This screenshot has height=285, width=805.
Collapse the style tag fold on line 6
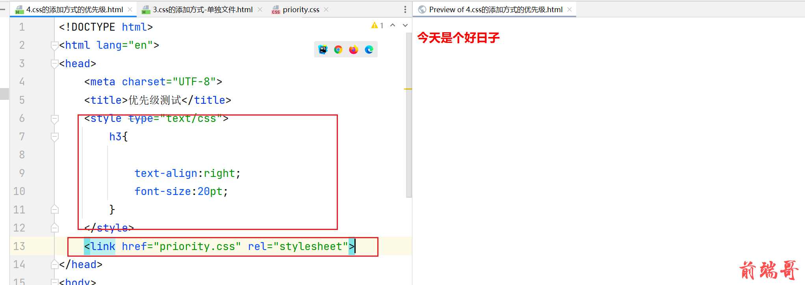click(x=55, y=119)
